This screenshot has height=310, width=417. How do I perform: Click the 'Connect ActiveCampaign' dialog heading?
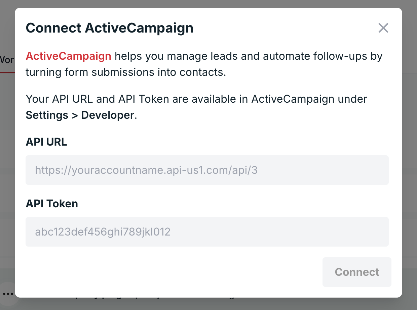[110, 28]
